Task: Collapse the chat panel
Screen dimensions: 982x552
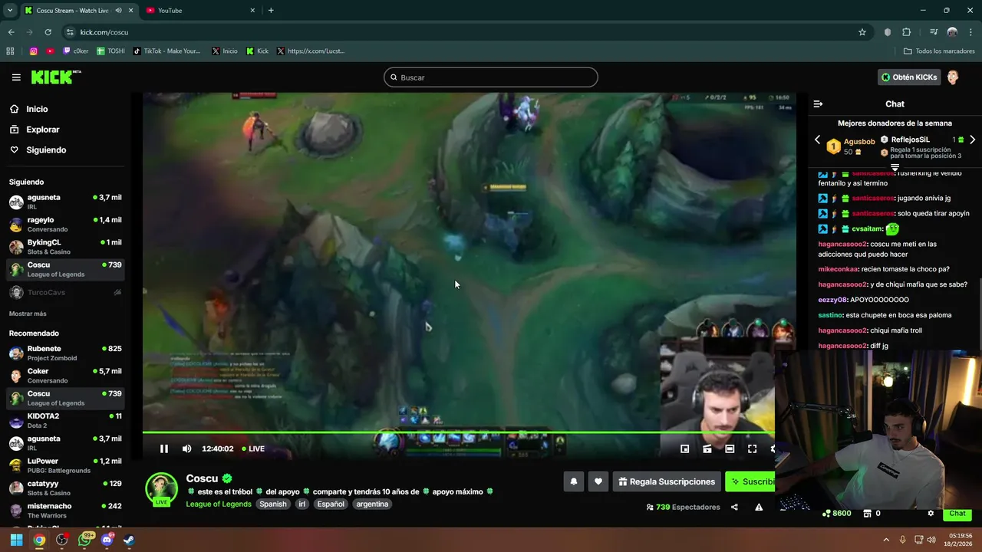Action: (818, 103)
